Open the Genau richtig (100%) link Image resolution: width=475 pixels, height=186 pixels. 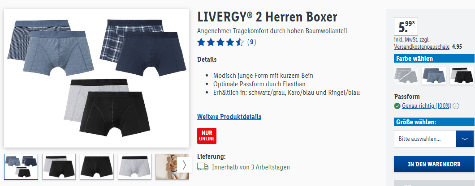tap(427, 106)
